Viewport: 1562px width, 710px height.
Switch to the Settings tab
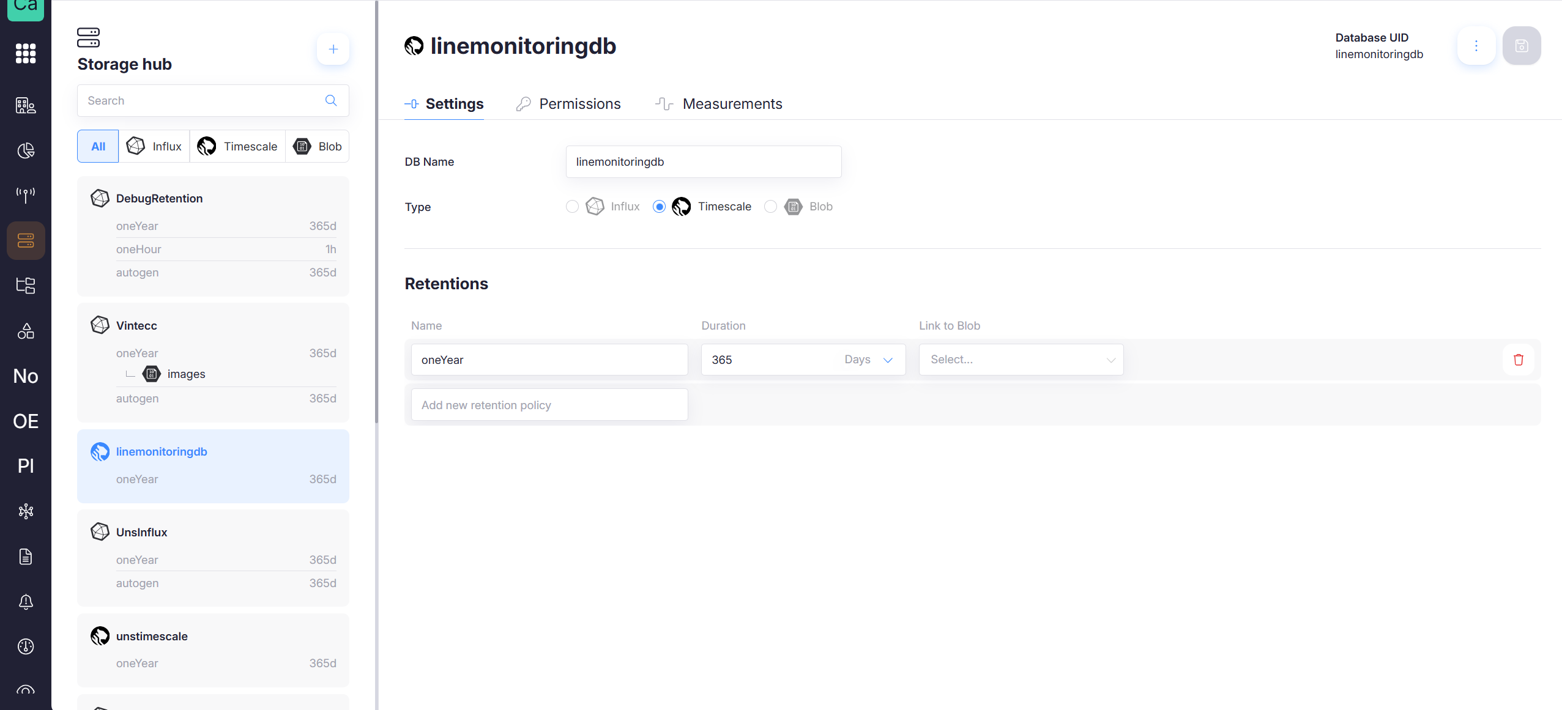pos(444,104)
